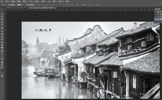Viewport: 162px width, 100px height.
Task: Select the Dodge tool
Action: coord(2,48)
